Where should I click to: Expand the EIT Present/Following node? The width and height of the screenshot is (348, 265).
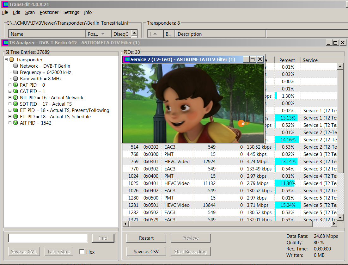[10, 110]
